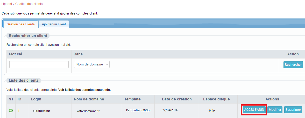This screenshot has width=305, height=118.
Task: Select the aidehosteur login cell
Action: point(41,110)
